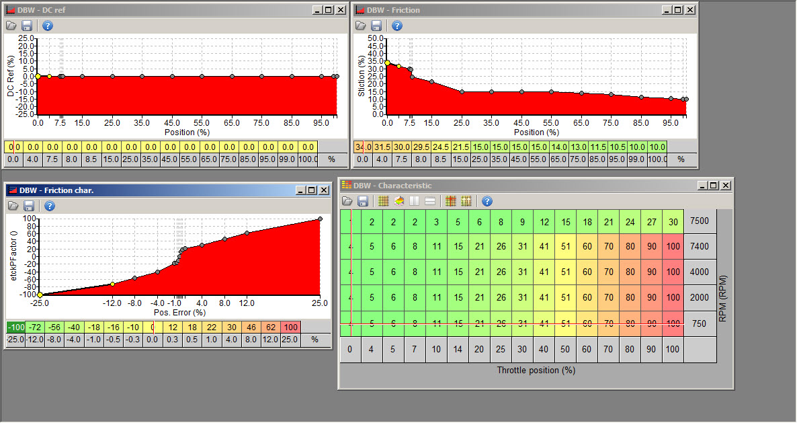Save the DBW - Friction table

pyautogui.click(x=376, y=26)
